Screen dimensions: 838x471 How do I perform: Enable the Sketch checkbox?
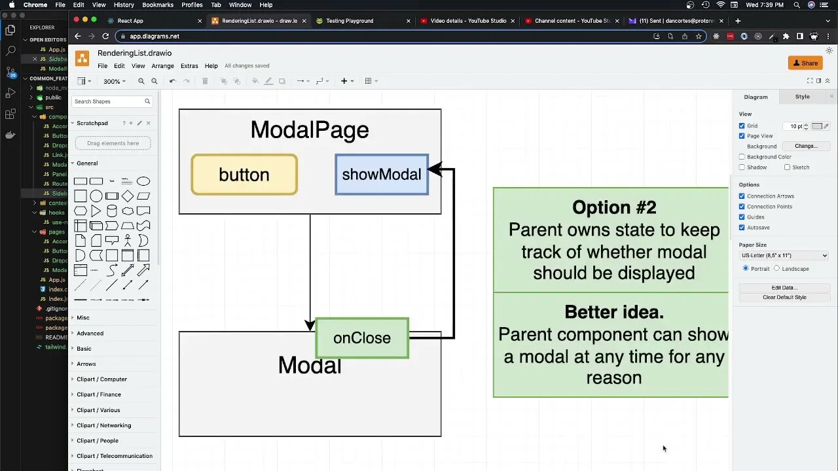[x=787, y=167]
